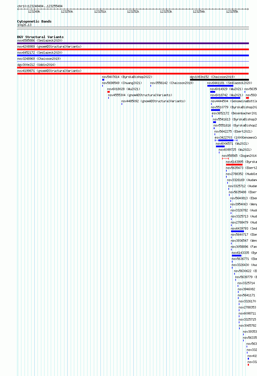Open esv3422703 1000Genomes label

[x=236, y=137]
